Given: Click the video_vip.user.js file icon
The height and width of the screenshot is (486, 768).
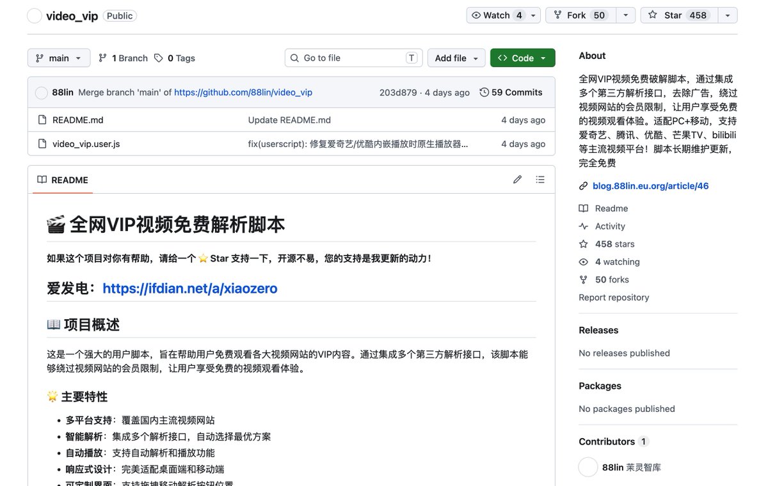Looking at the screenshot, I should click(42, 144).
